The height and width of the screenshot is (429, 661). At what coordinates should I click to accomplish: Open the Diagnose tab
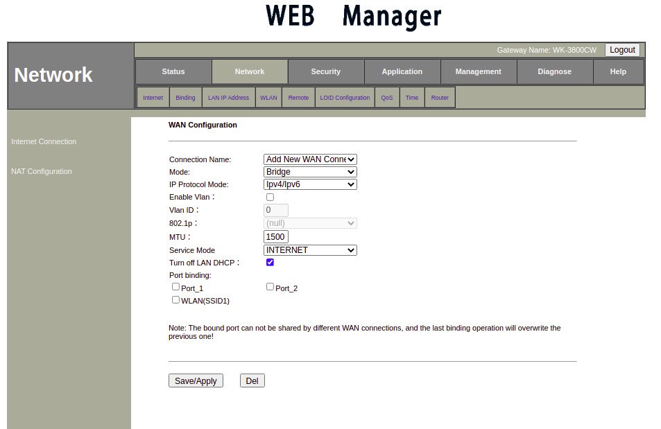555,71
